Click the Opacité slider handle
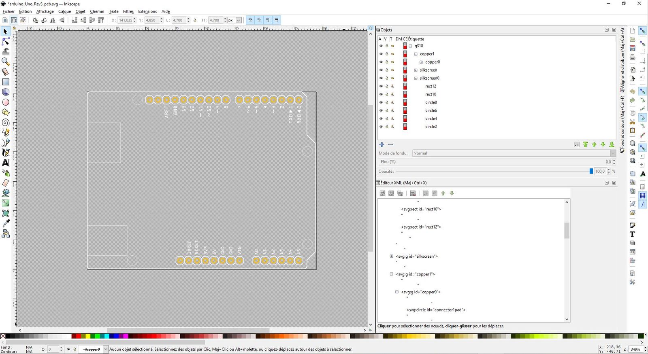The width and height of the screenshot is (648, 354). 591,172
